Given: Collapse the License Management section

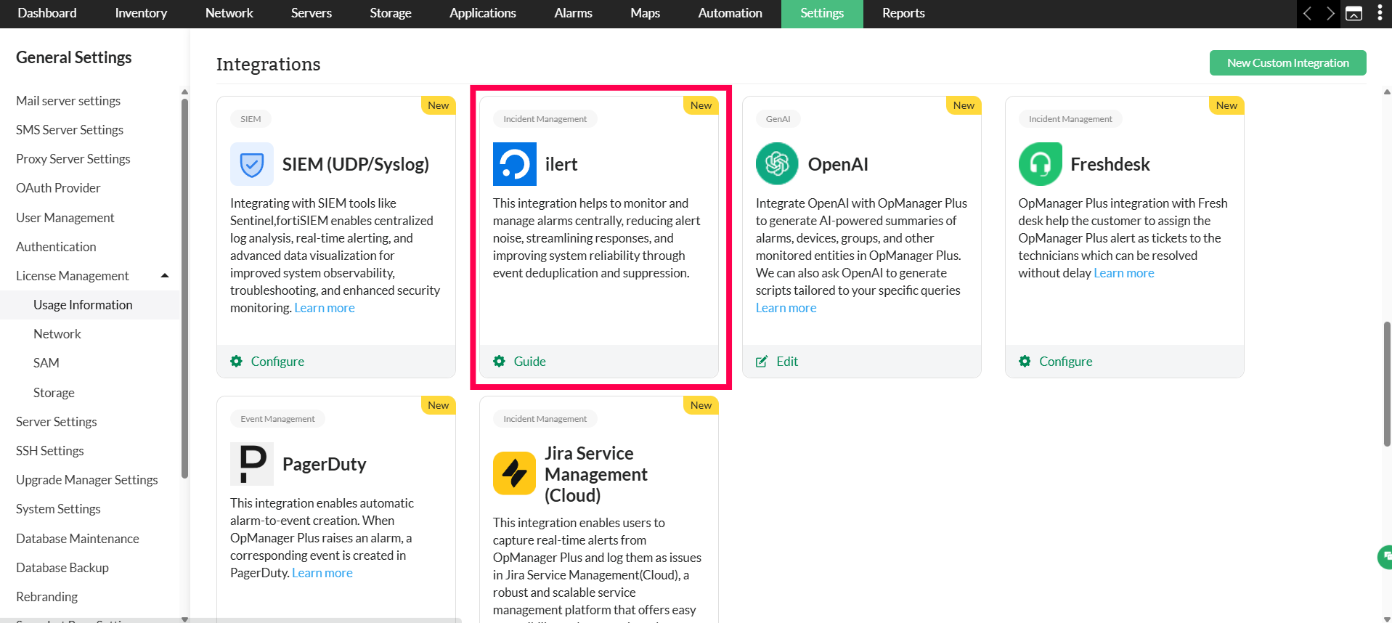Looking at the screenshot, I should [x=165, y=276].
